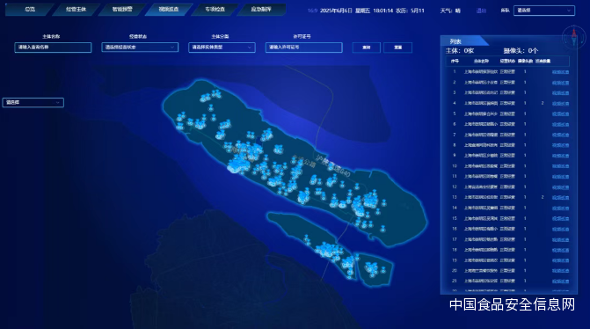This screenshot has width=590, height=329.
Task: Expand the dropdown on the left edge of the map
Action: pos(33,102)
